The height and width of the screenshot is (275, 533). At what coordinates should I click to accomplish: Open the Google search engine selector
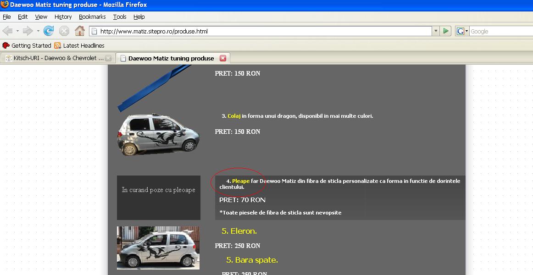point(462,31)
